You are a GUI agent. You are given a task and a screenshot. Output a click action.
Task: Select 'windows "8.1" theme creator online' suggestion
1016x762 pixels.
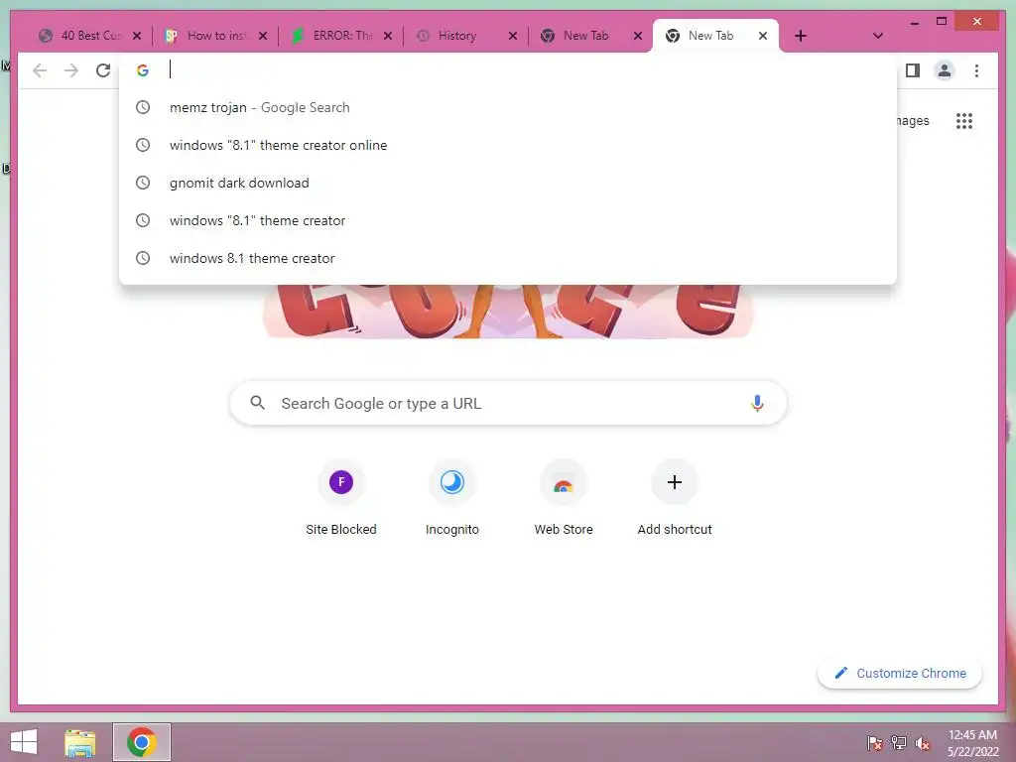[507, 145]
